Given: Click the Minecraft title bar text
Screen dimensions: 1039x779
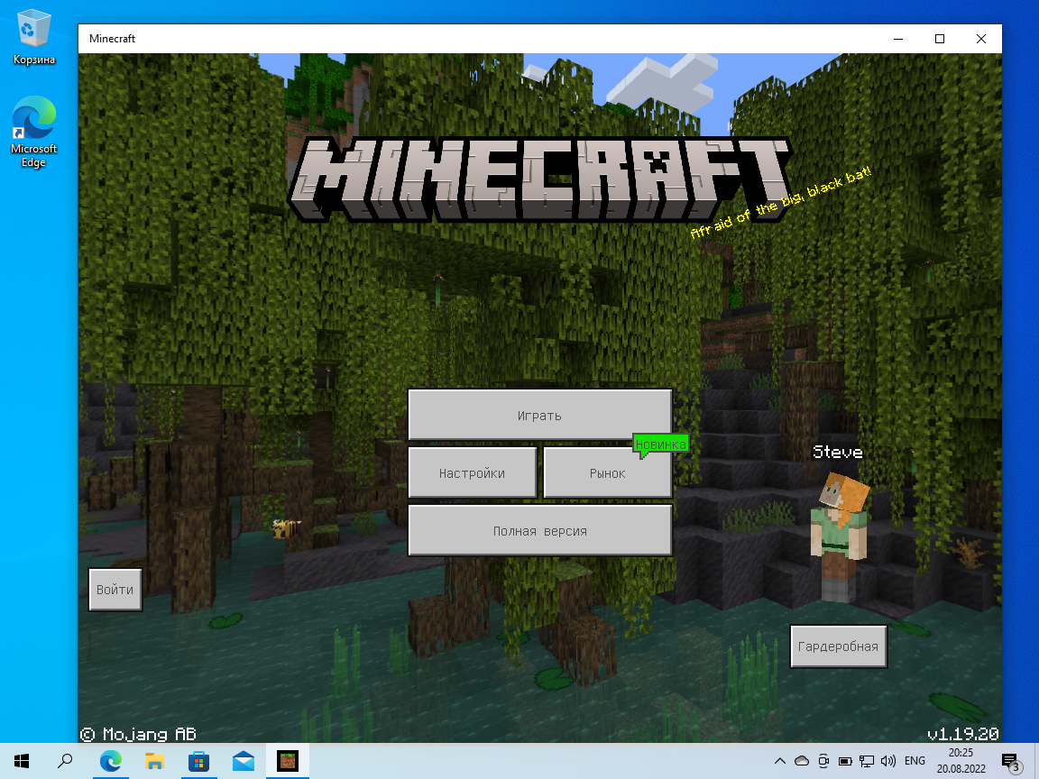Looking at the screenshot, I should (112, 39).
